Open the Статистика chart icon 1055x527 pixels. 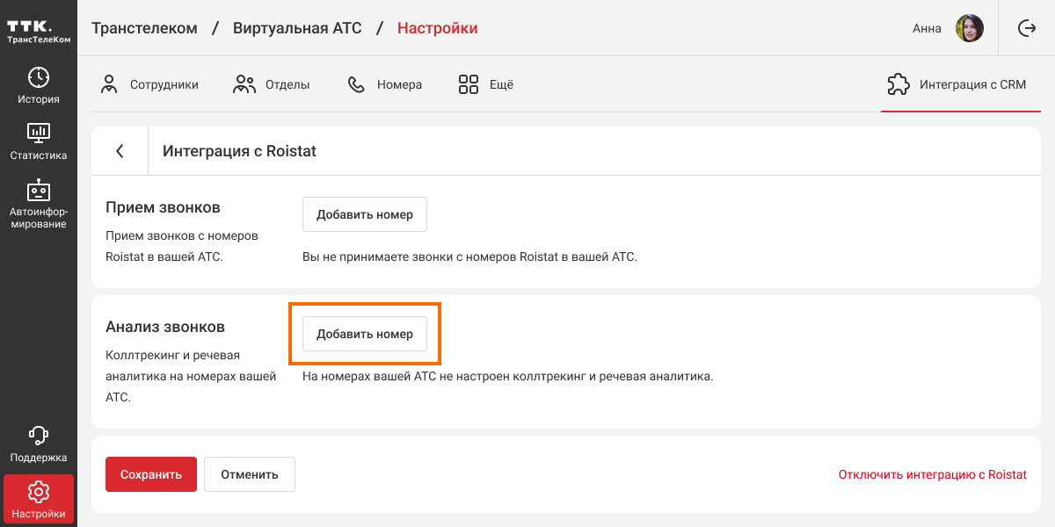pos(39,134)
